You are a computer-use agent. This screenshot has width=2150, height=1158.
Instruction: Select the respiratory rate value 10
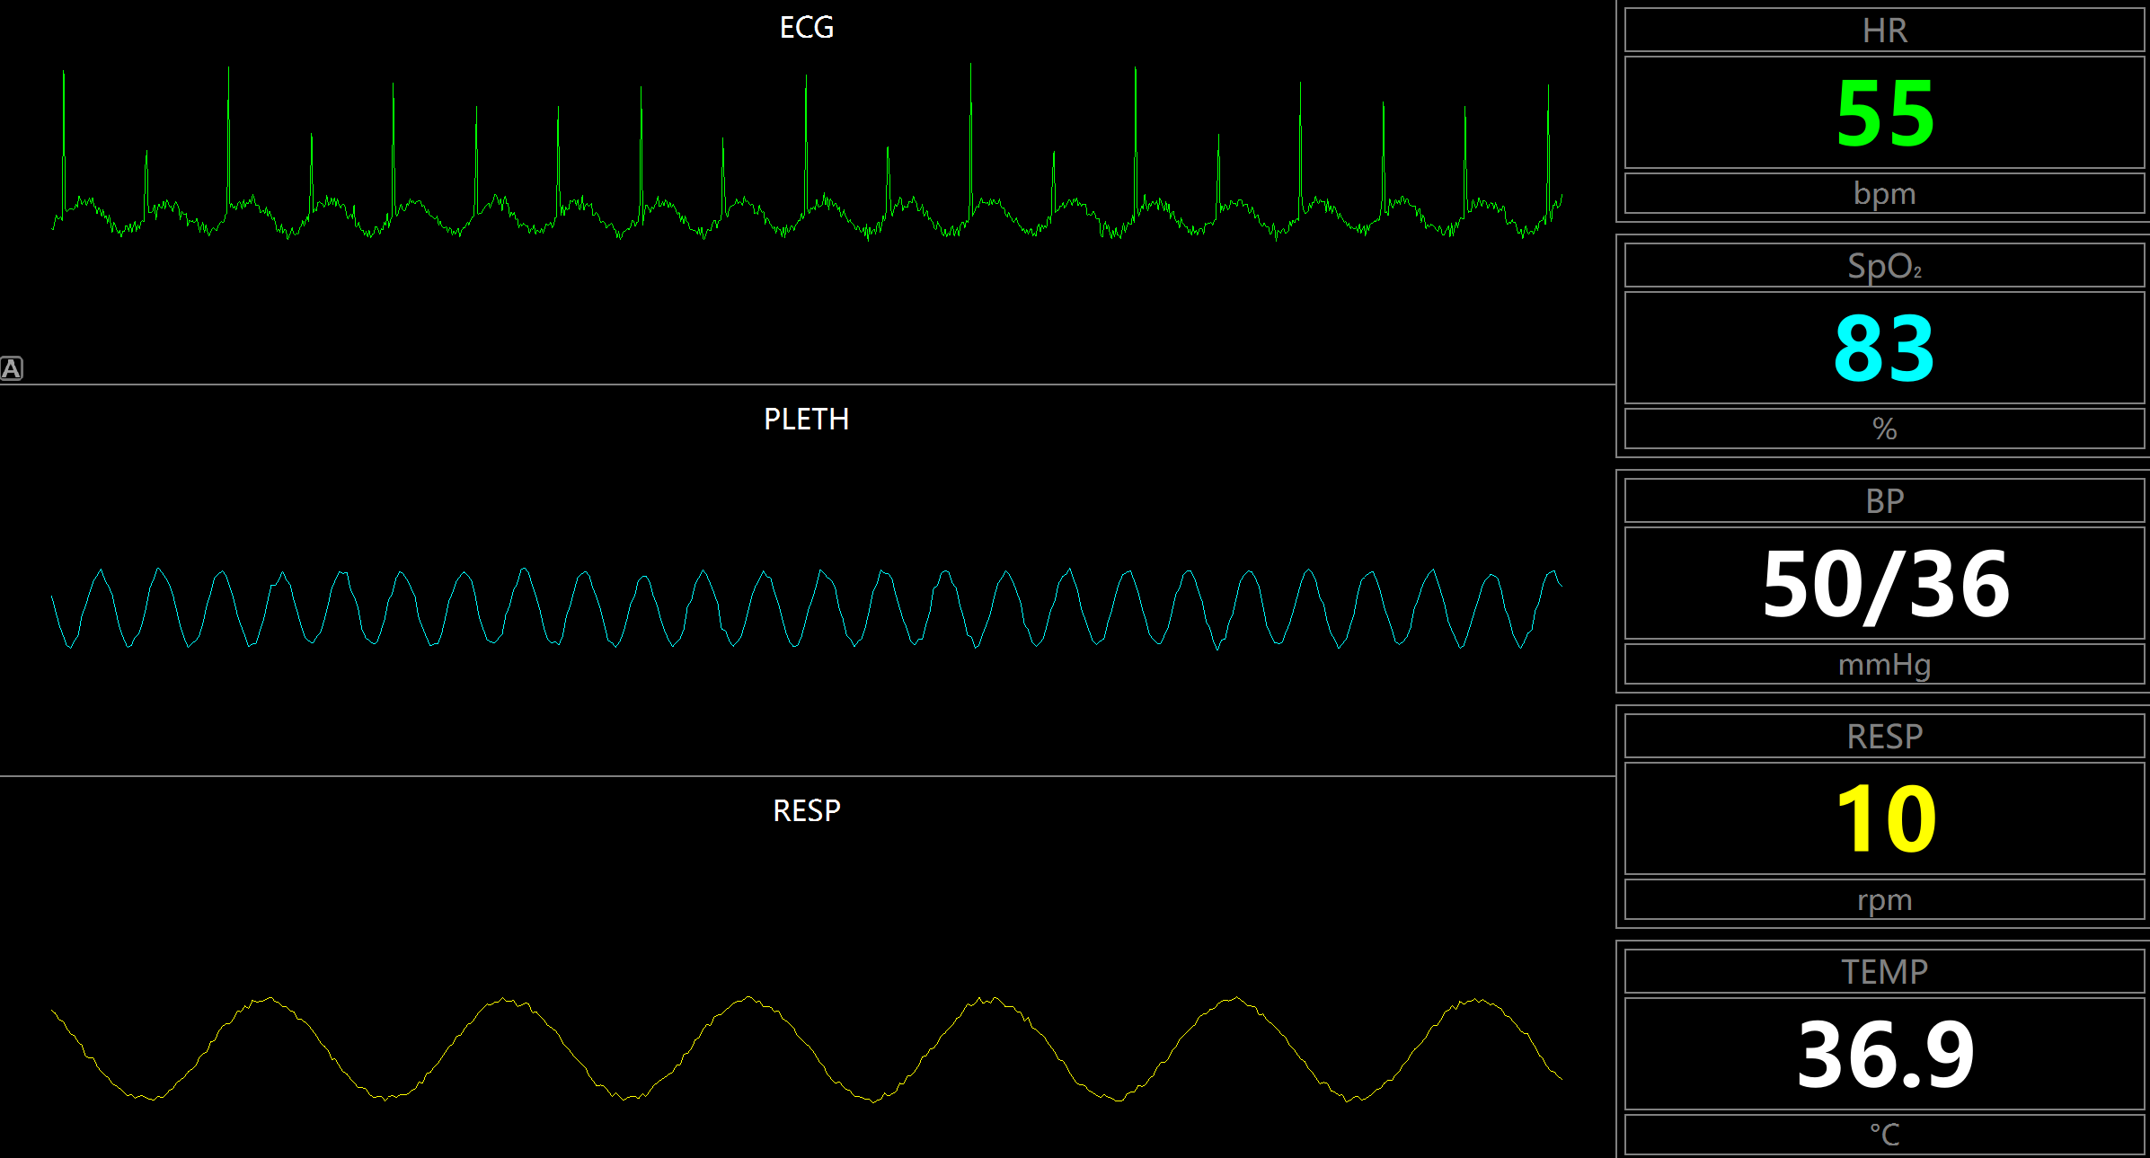click(x=1884, y=819)
